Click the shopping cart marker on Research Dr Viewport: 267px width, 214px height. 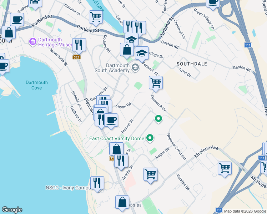156,83
